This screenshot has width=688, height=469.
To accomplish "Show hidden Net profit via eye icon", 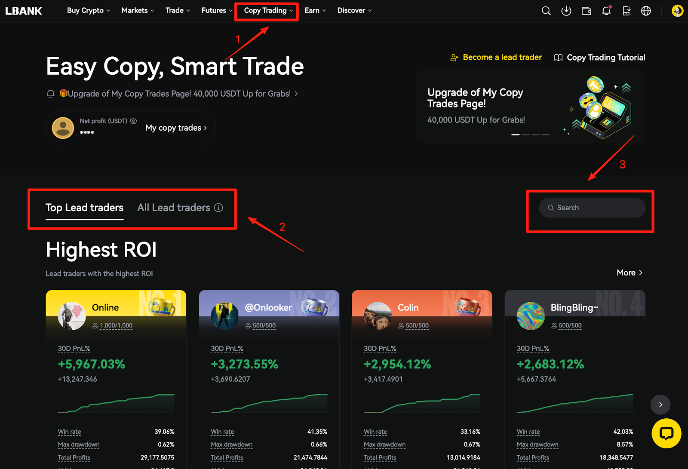I will click(x=133, y=121).
